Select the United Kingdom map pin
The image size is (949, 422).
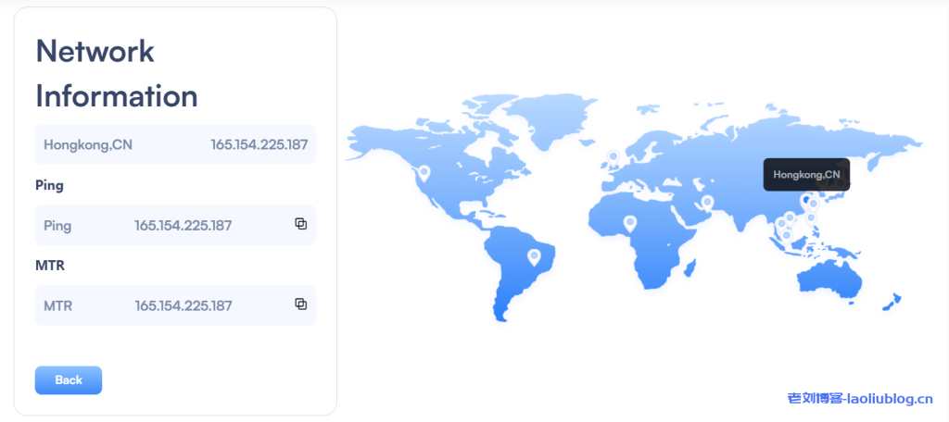(613, 156)
